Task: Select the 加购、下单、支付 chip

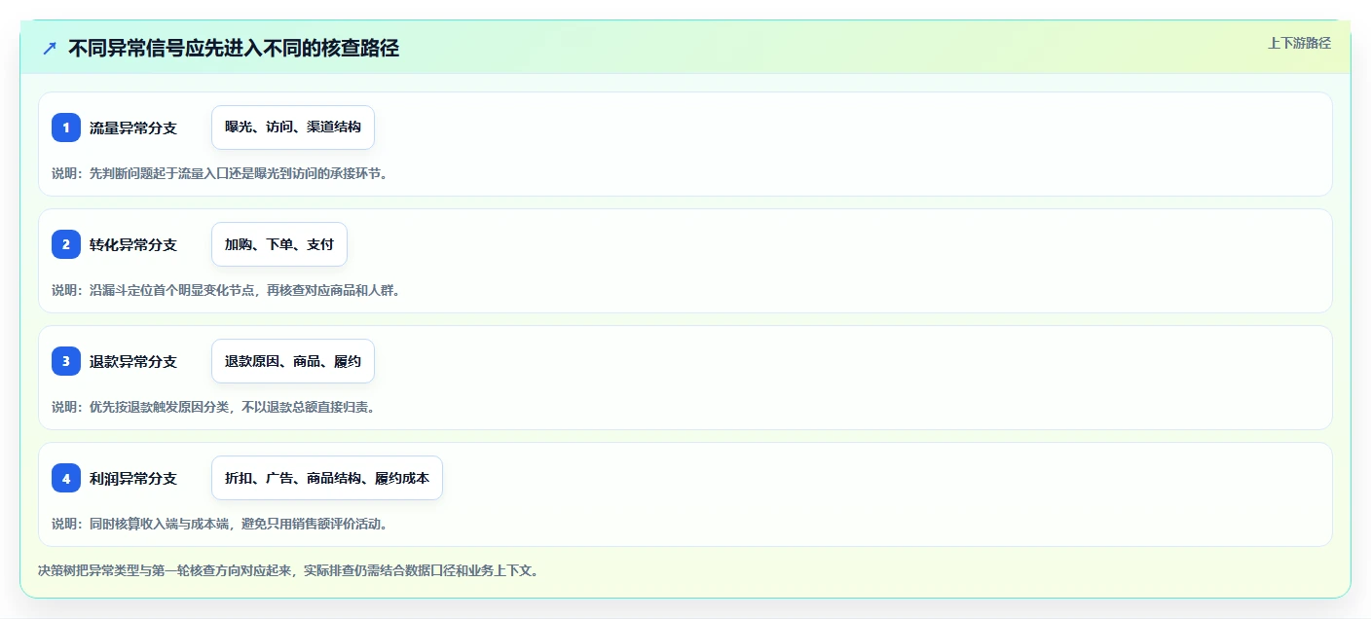Action: pos(279,244)
